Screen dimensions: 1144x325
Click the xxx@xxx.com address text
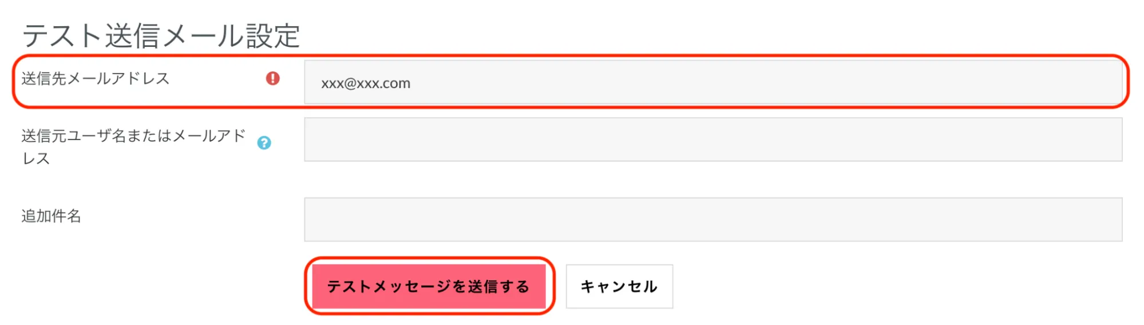coord(366,83)
